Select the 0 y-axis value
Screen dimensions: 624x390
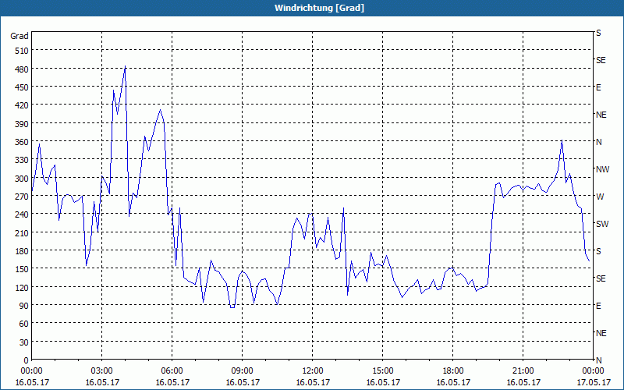coord(26,360)
